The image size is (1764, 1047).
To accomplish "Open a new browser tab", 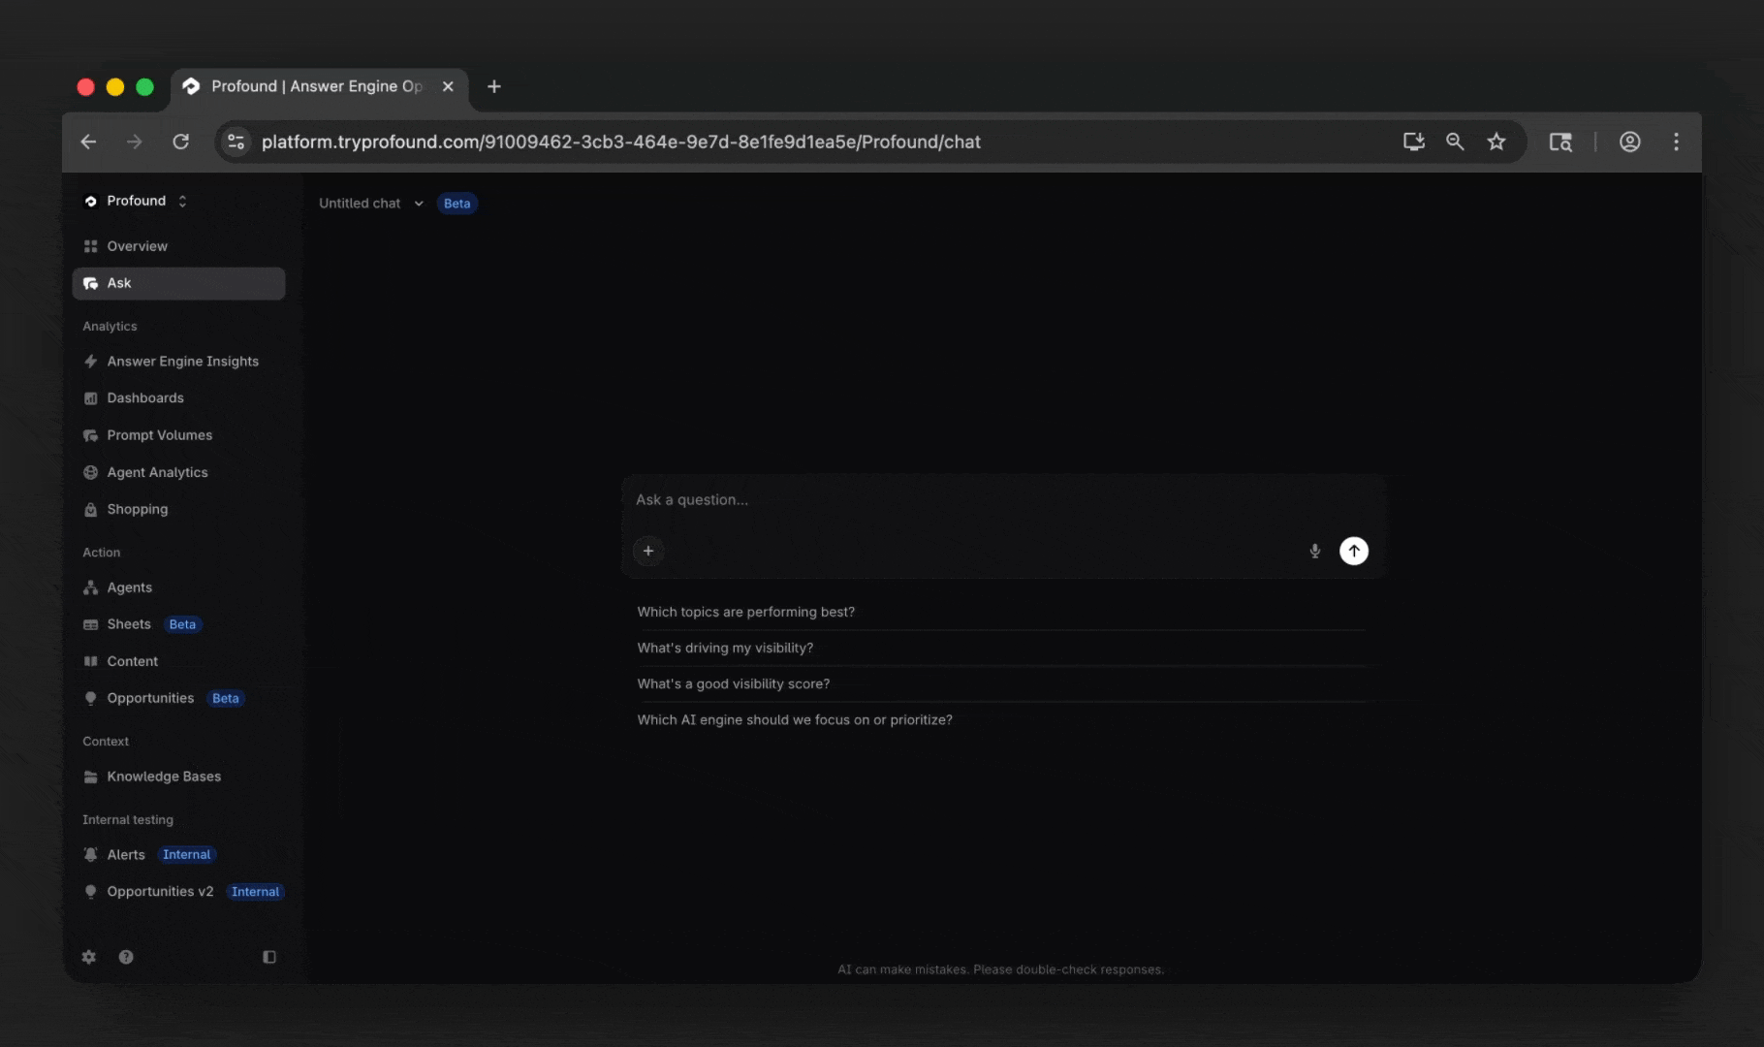I will tap(494, 86).
